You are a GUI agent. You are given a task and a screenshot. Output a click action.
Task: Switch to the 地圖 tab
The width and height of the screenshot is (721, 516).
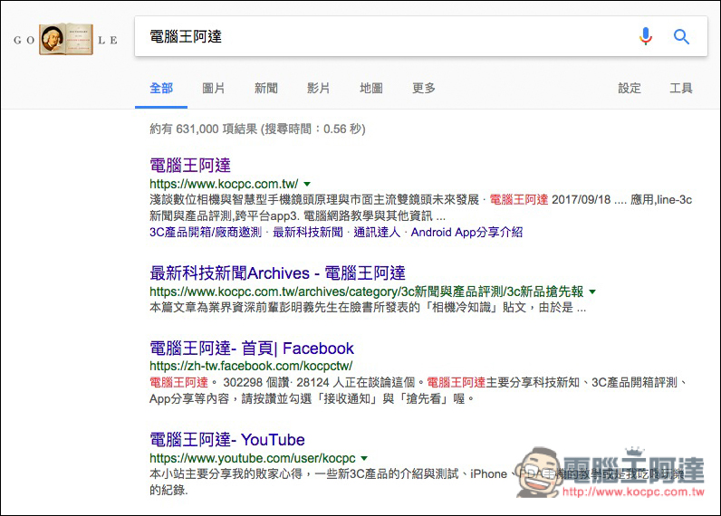tap(370, 88)
